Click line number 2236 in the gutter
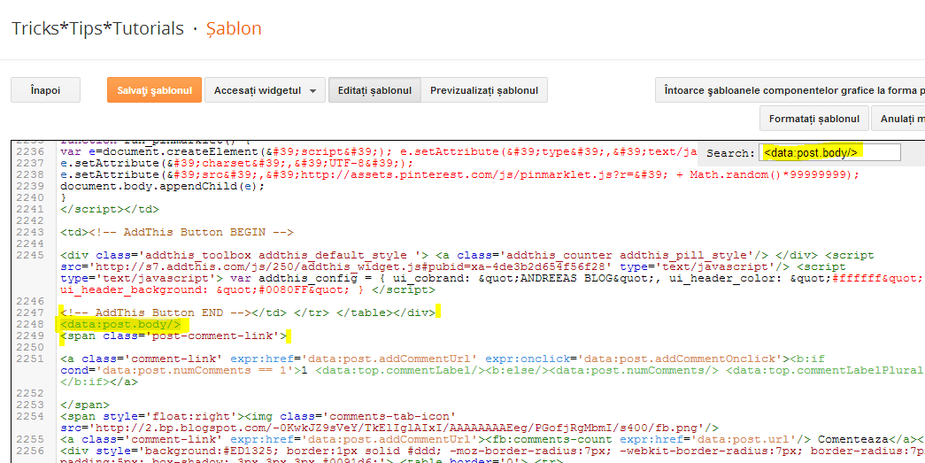Screen dimensions: 925x463 pyautogui.click(x=30, y=152)
